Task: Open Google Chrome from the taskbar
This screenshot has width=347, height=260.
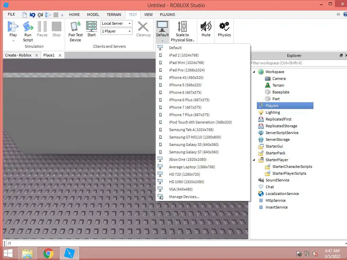Action: pos(48,253)
